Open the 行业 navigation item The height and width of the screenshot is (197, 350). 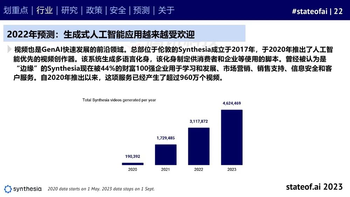coord(45,10)
